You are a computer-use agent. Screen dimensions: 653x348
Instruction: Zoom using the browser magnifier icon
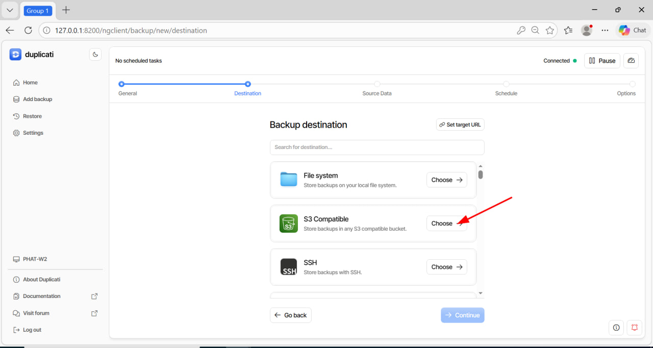535,31
